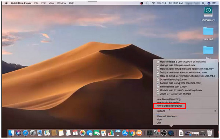
Task: Open the View menu
Action: coord(51,3)
